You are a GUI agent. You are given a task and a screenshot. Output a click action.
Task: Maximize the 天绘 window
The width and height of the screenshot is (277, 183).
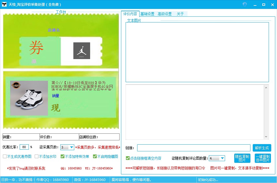point(264,5)
